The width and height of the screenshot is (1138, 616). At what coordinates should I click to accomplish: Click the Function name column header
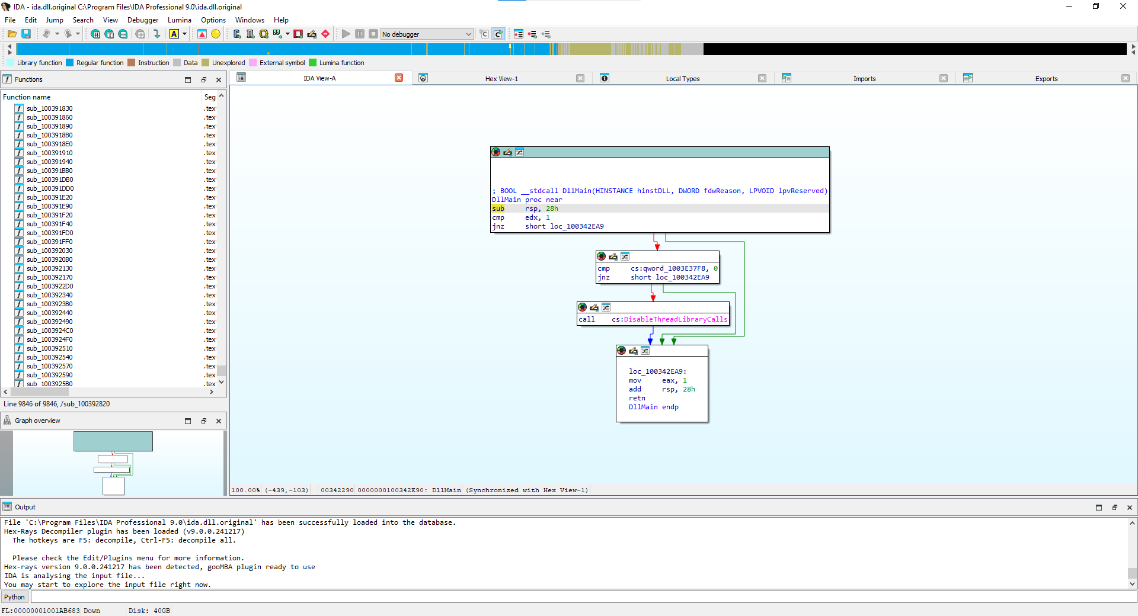click(x=101, y=97)
